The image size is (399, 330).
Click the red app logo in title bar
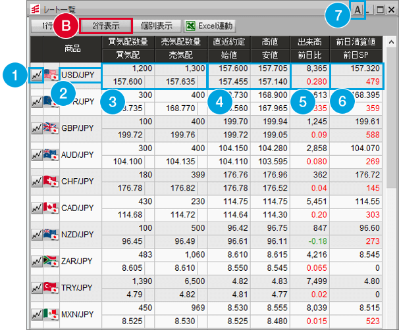(35, 9)
